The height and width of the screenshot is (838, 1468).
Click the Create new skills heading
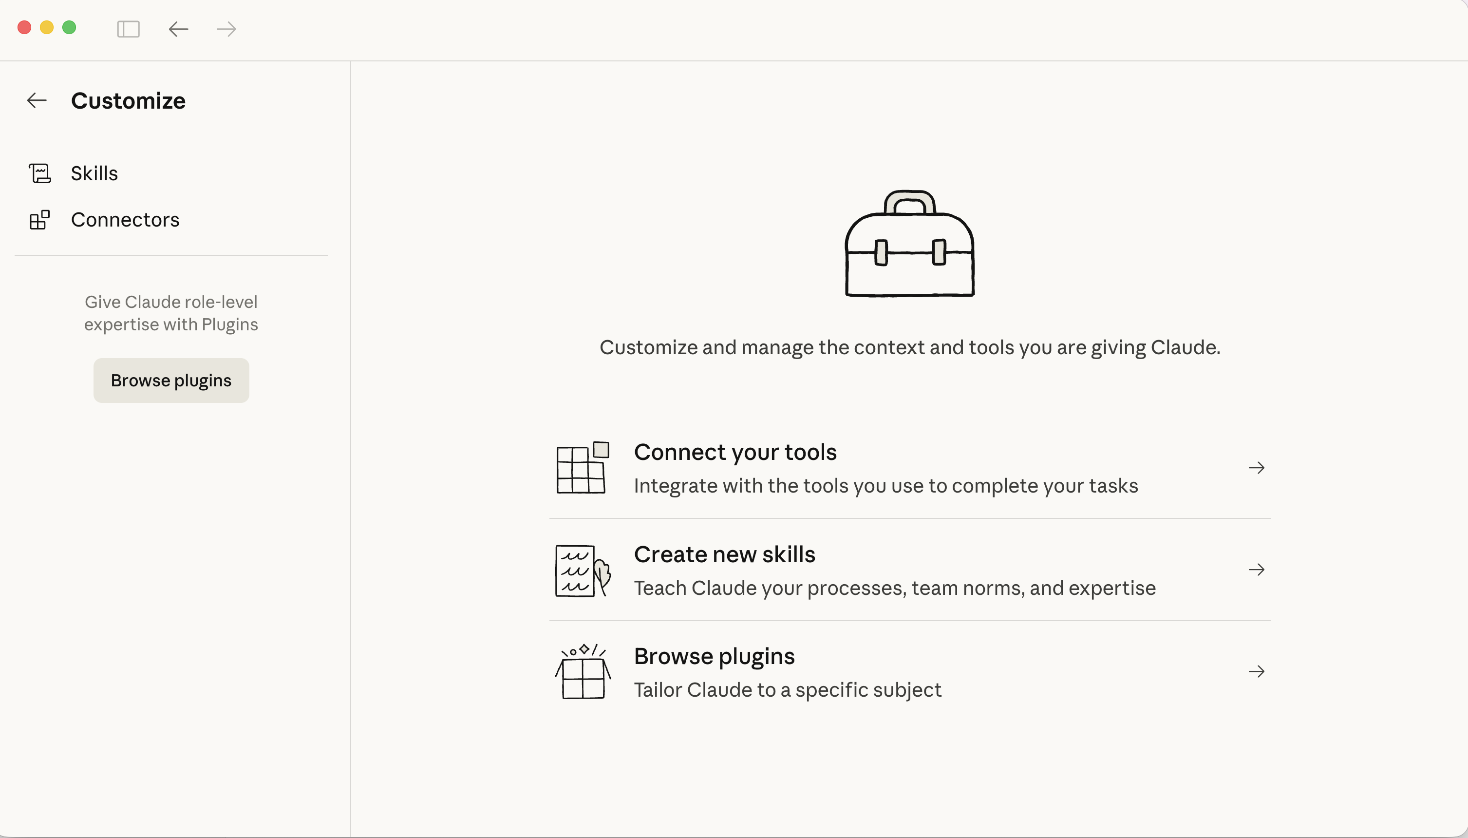(724, 554)
